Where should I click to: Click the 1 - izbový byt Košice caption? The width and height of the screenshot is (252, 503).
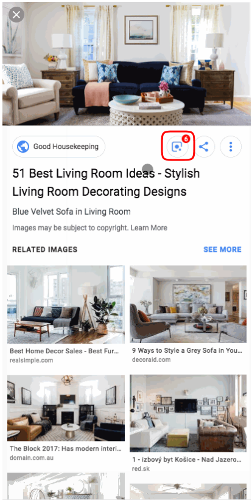[x=187, y=459]
